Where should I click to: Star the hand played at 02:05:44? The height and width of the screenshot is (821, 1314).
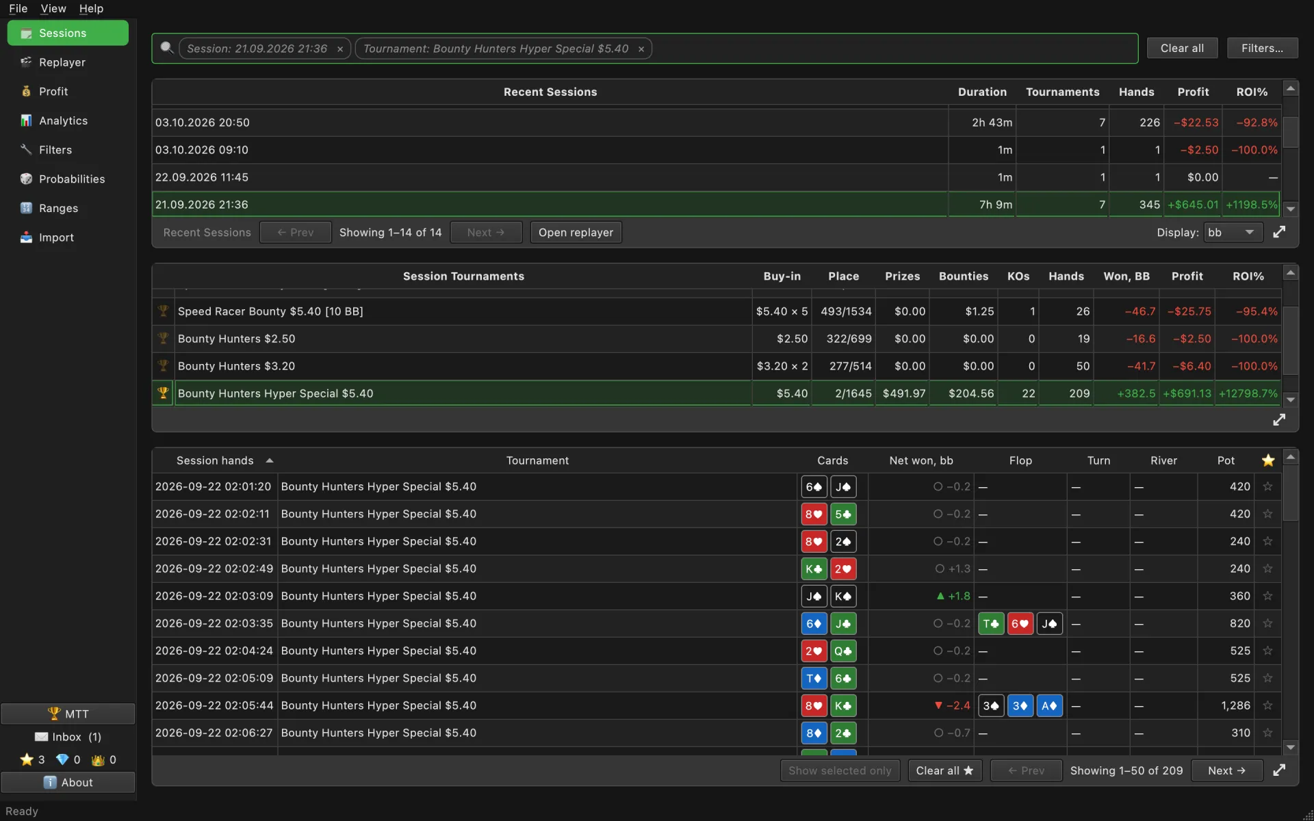(x=1267, y=705)
